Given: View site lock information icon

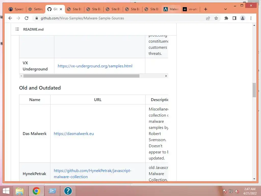Looking at the screenshot, I should (37, 18).
